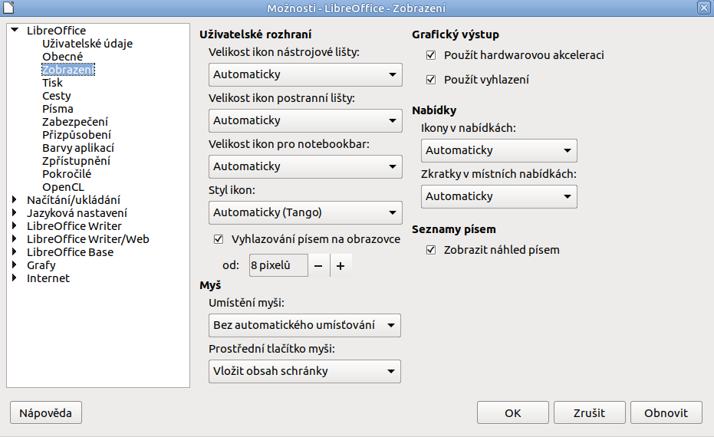Expand the LibreOffice Writer tree node
714x437 pixels.
pyautogui.click(x=15, y=225)
